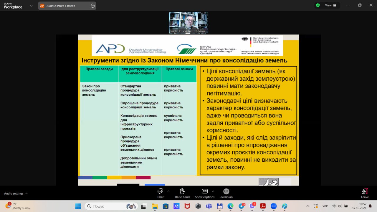Switch keyboard language from УКР
377x212 pixels.
[325, 206]
